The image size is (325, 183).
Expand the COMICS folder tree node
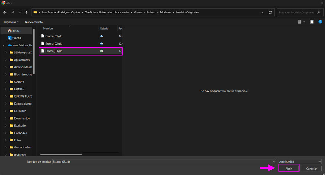click(x=6, y=89)
